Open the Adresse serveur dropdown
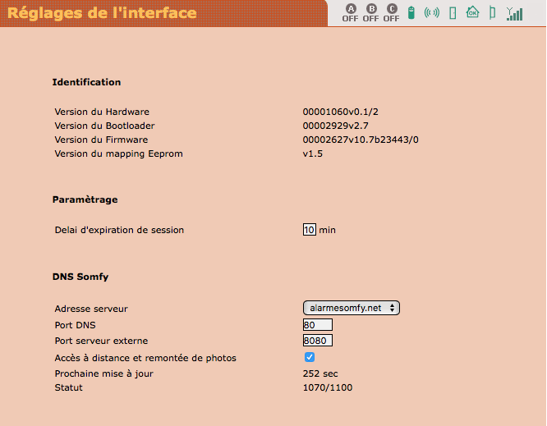 pyautogui.click(x=352, y=308)
